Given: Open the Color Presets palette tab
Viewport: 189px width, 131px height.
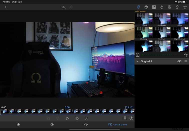Looking at the screenshot, I should point(138,7).
